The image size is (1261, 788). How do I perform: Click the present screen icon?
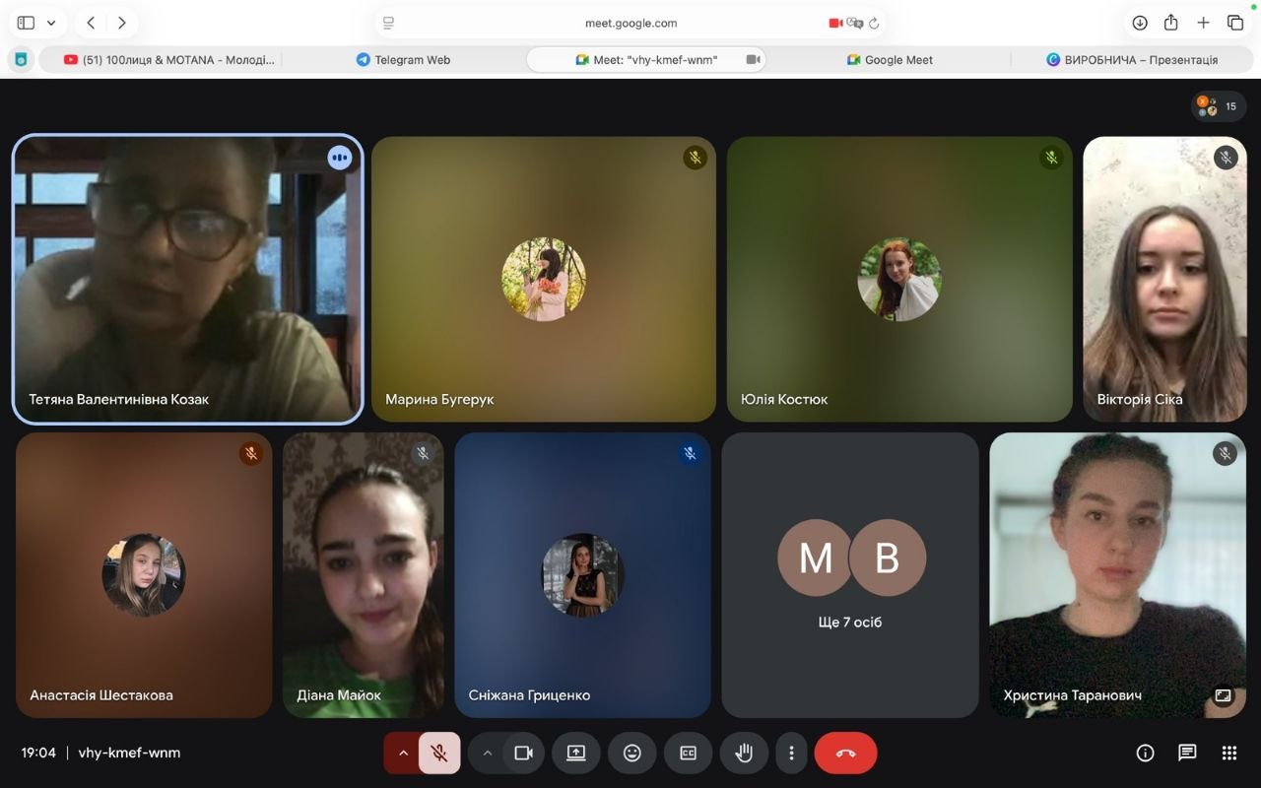[576, 754]
